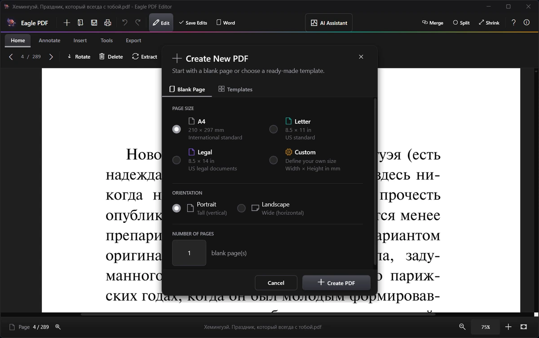539x338 pixels.
Task: Click Save Edits in the toolbar
Action: (193, 22)
